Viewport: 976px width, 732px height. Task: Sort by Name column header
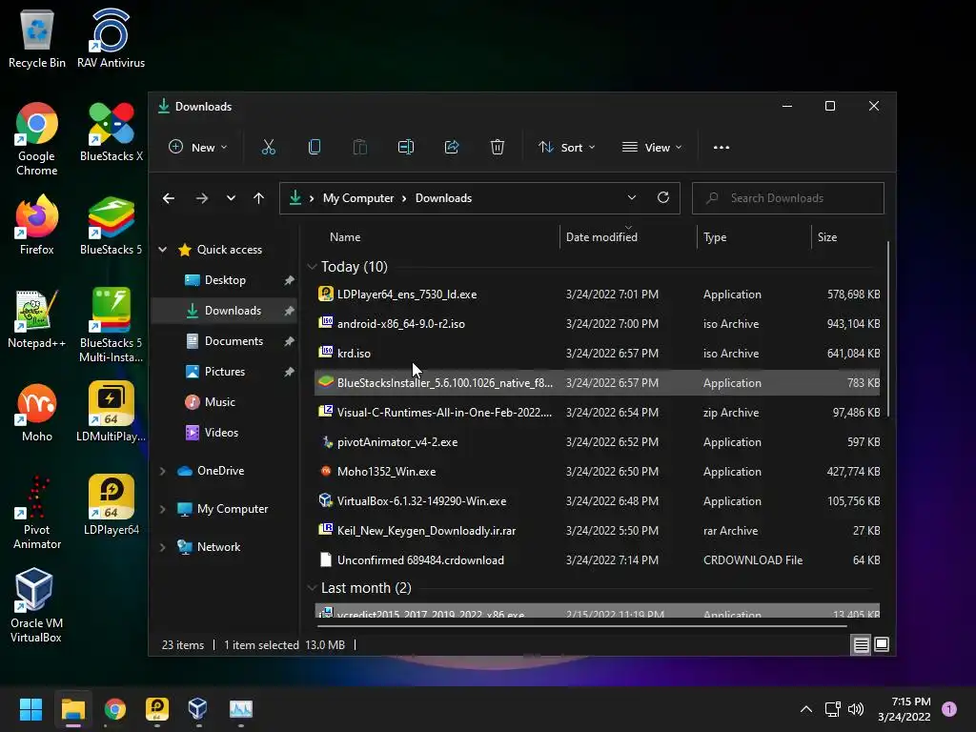[345, 237]
